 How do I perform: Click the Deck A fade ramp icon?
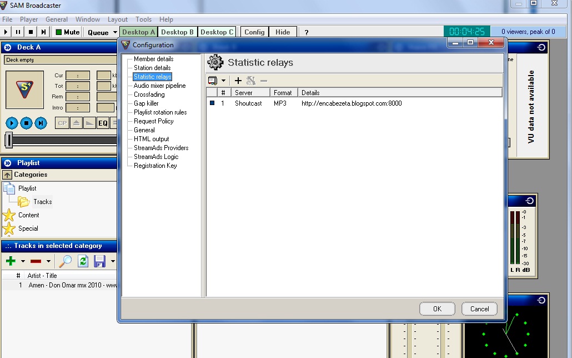coord(89,123)
